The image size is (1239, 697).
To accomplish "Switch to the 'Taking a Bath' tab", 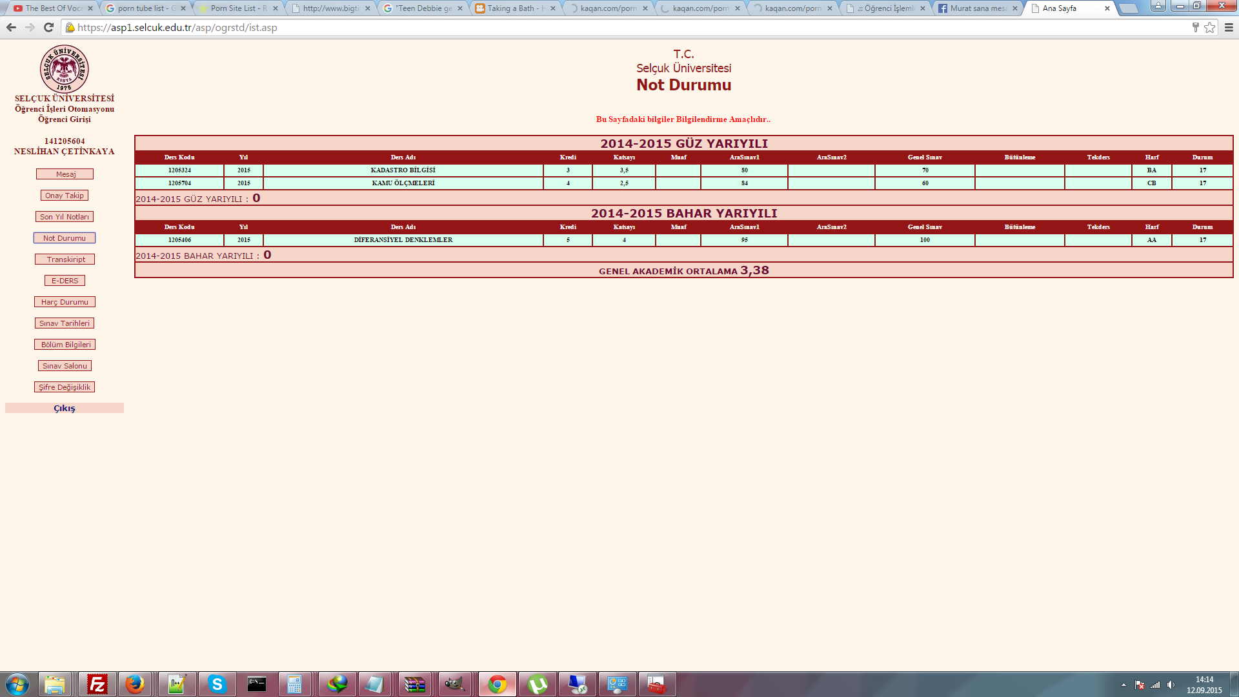I will point(516,8).
